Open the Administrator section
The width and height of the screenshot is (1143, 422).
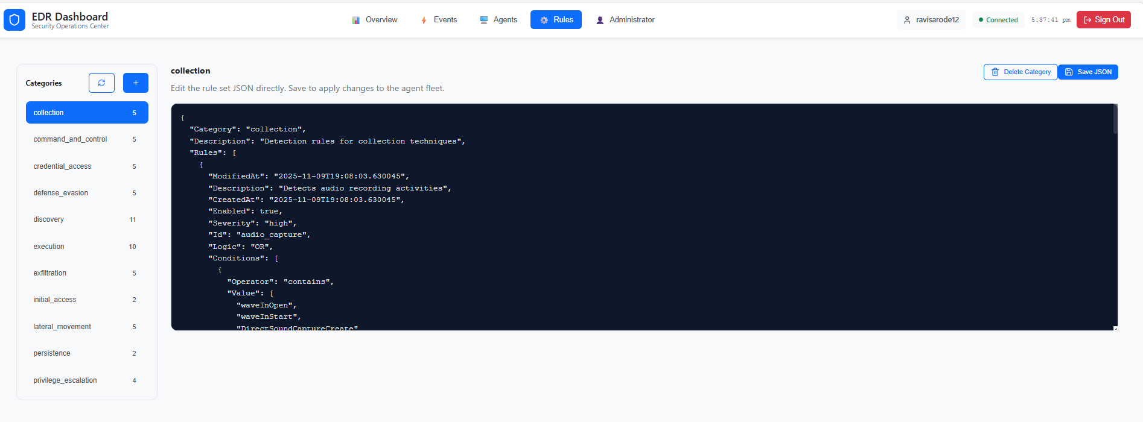[625, 20]
